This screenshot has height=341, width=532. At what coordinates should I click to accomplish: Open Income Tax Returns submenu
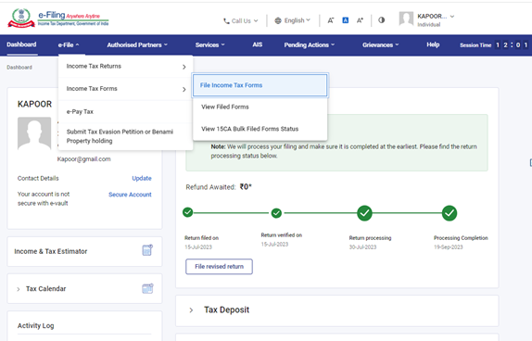pyautogui.click(x=125, y=67)
